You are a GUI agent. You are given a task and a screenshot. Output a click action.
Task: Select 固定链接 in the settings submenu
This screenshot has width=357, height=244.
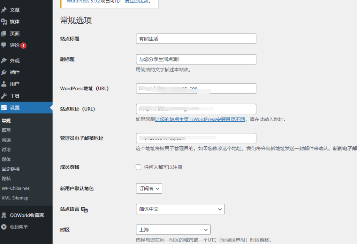(x=10, y=169)
